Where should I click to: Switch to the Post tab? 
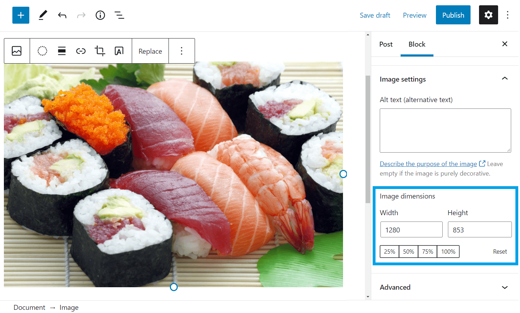[x=386, y=44]
